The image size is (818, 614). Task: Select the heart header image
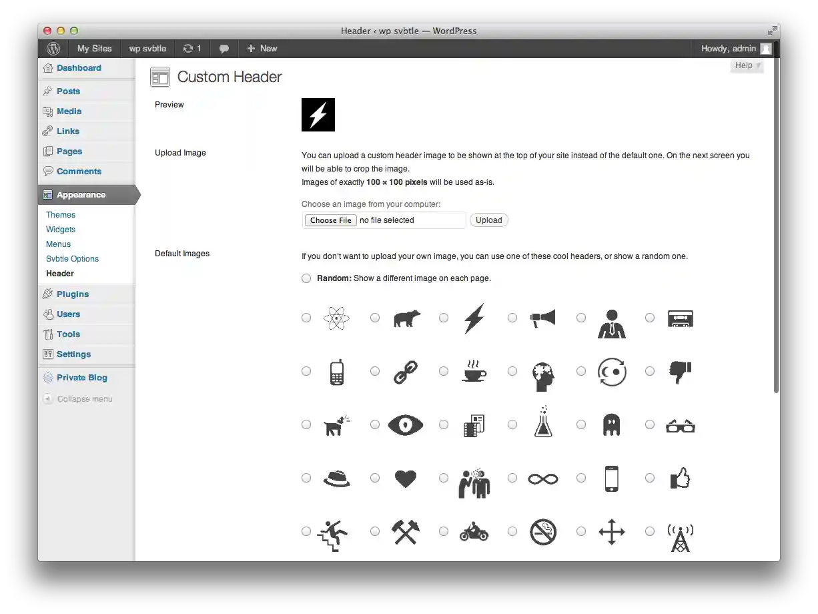[x=405, y=479]
